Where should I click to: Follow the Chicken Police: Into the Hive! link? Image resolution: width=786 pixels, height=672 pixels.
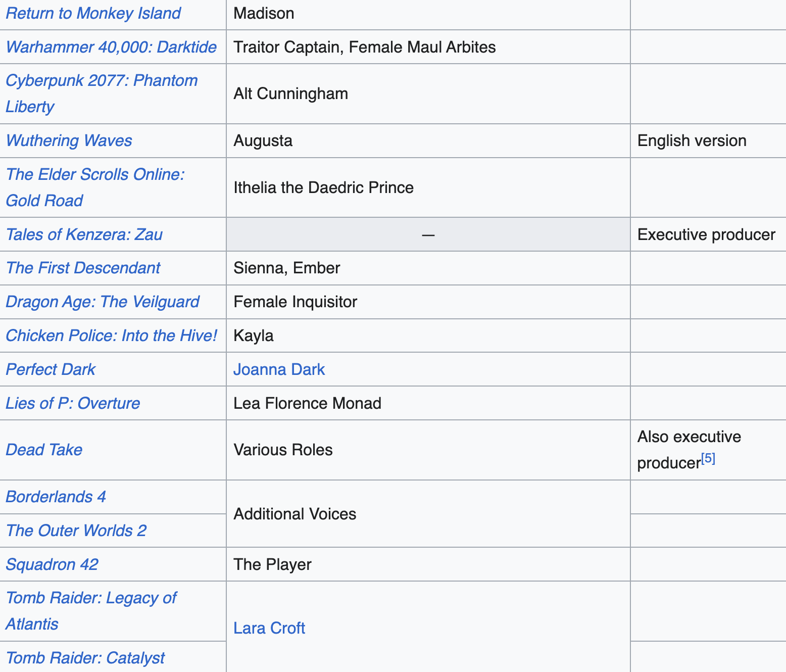(x=112, y=335)
